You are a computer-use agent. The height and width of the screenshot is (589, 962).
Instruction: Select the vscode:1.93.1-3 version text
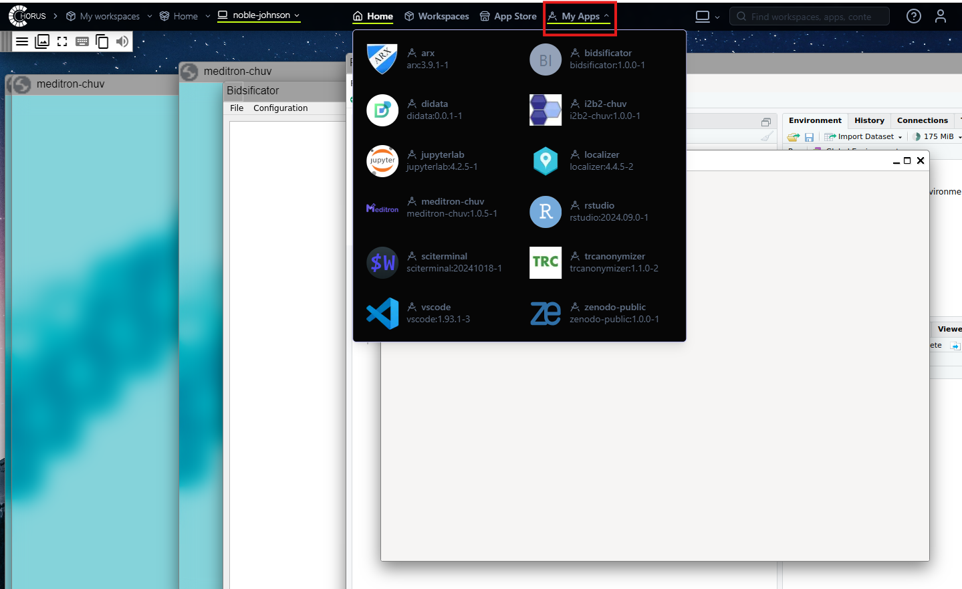tap(438, 319)
